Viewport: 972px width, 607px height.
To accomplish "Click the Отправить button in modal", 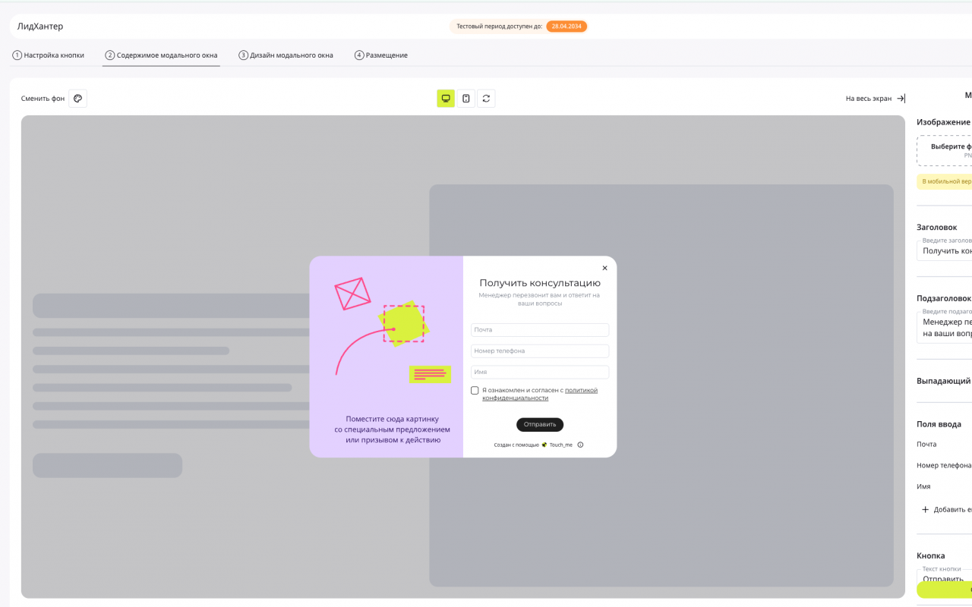I will click(540, 424).
